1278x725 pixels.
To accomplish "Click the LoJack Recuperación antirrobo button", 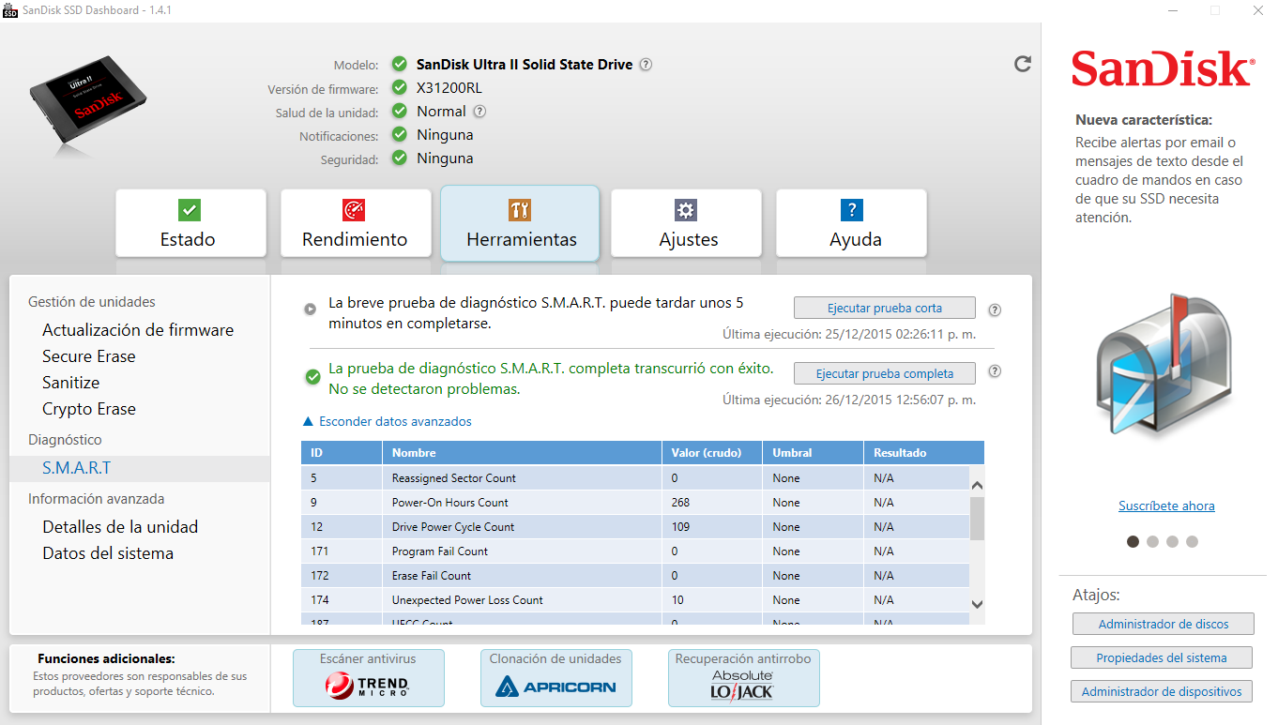I will point(743,677).
